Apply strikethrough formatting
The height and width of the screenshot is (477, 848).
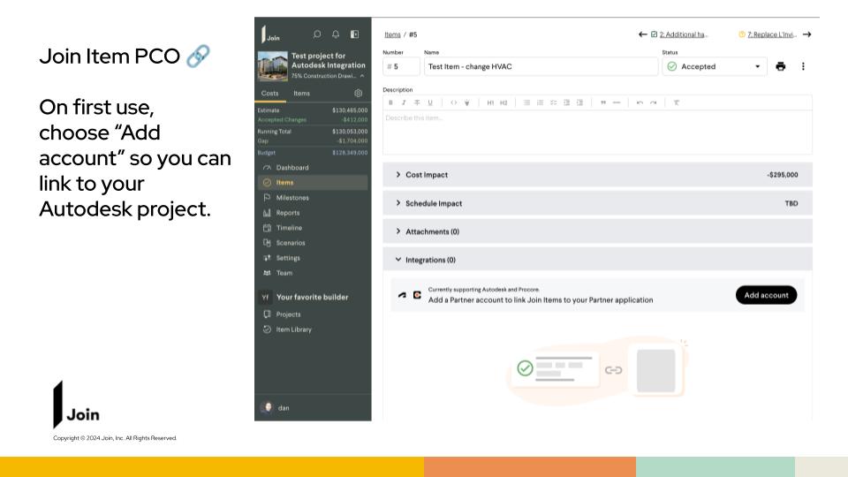pyautogui.click(x=417, y=102)
